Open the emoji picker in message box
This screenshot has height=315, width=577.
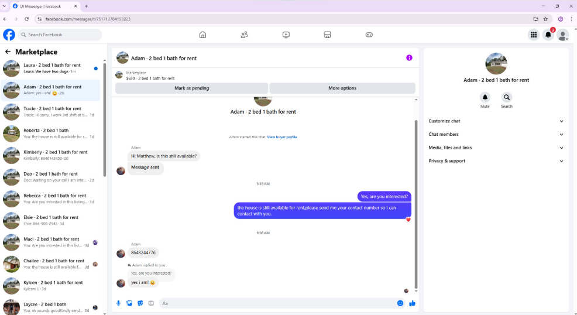400,303
